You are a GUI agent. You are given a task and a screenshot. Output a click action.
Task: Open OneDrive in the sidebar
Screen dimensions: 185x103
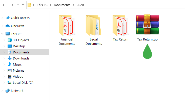coord(18,26)
